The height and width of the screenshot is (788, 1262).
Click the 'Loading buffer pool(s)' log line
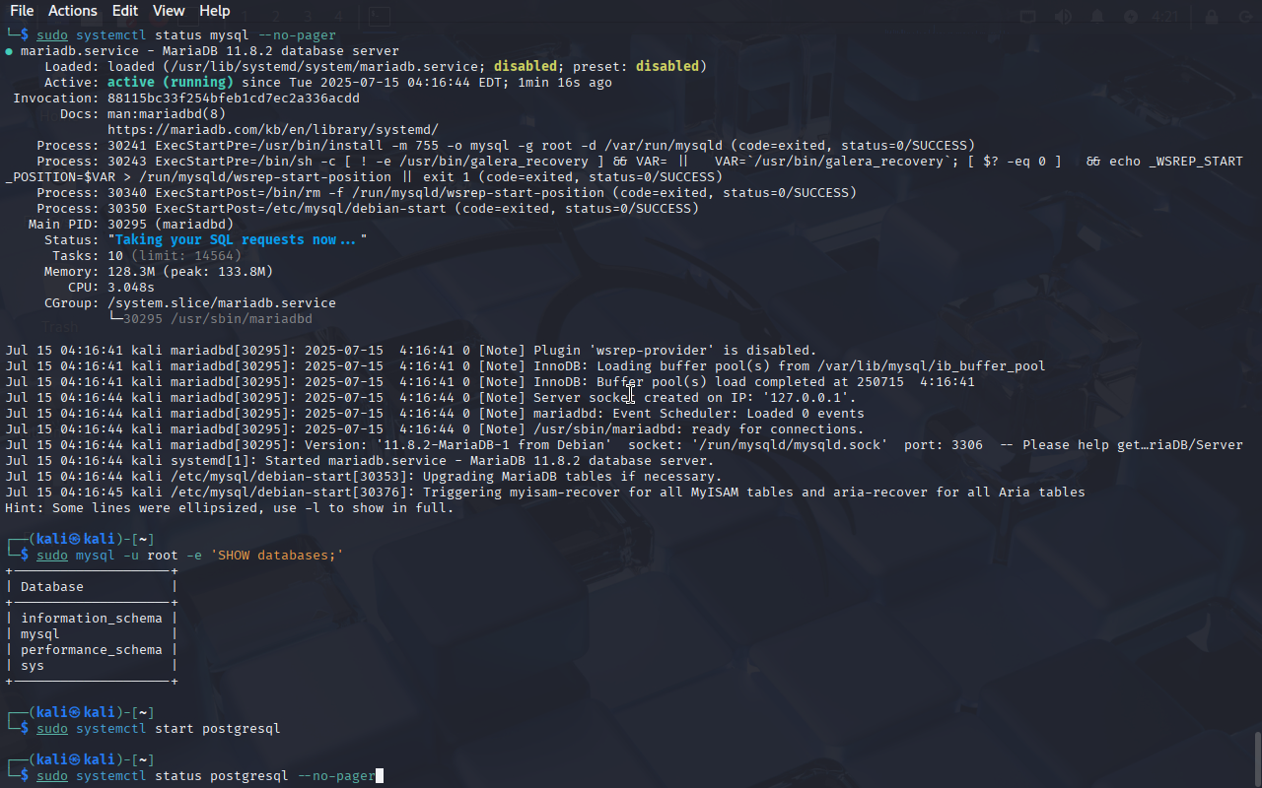click(526, 366)
